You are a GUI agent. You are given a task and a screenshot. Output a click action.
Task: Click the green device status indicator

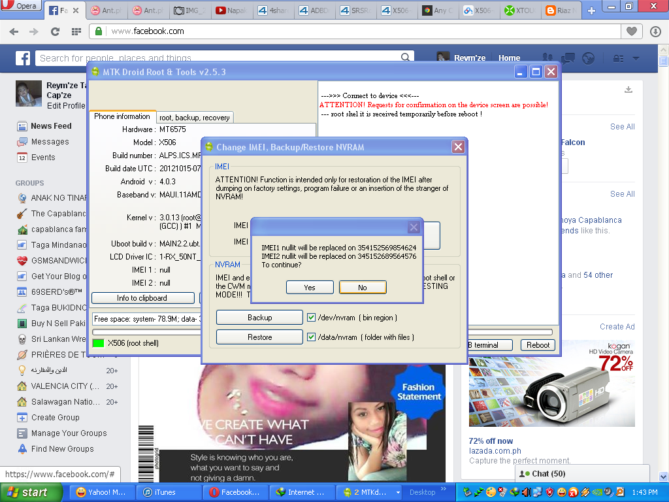click(99, 343)
